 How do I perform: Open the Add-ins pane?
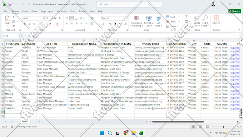point(216,20)
